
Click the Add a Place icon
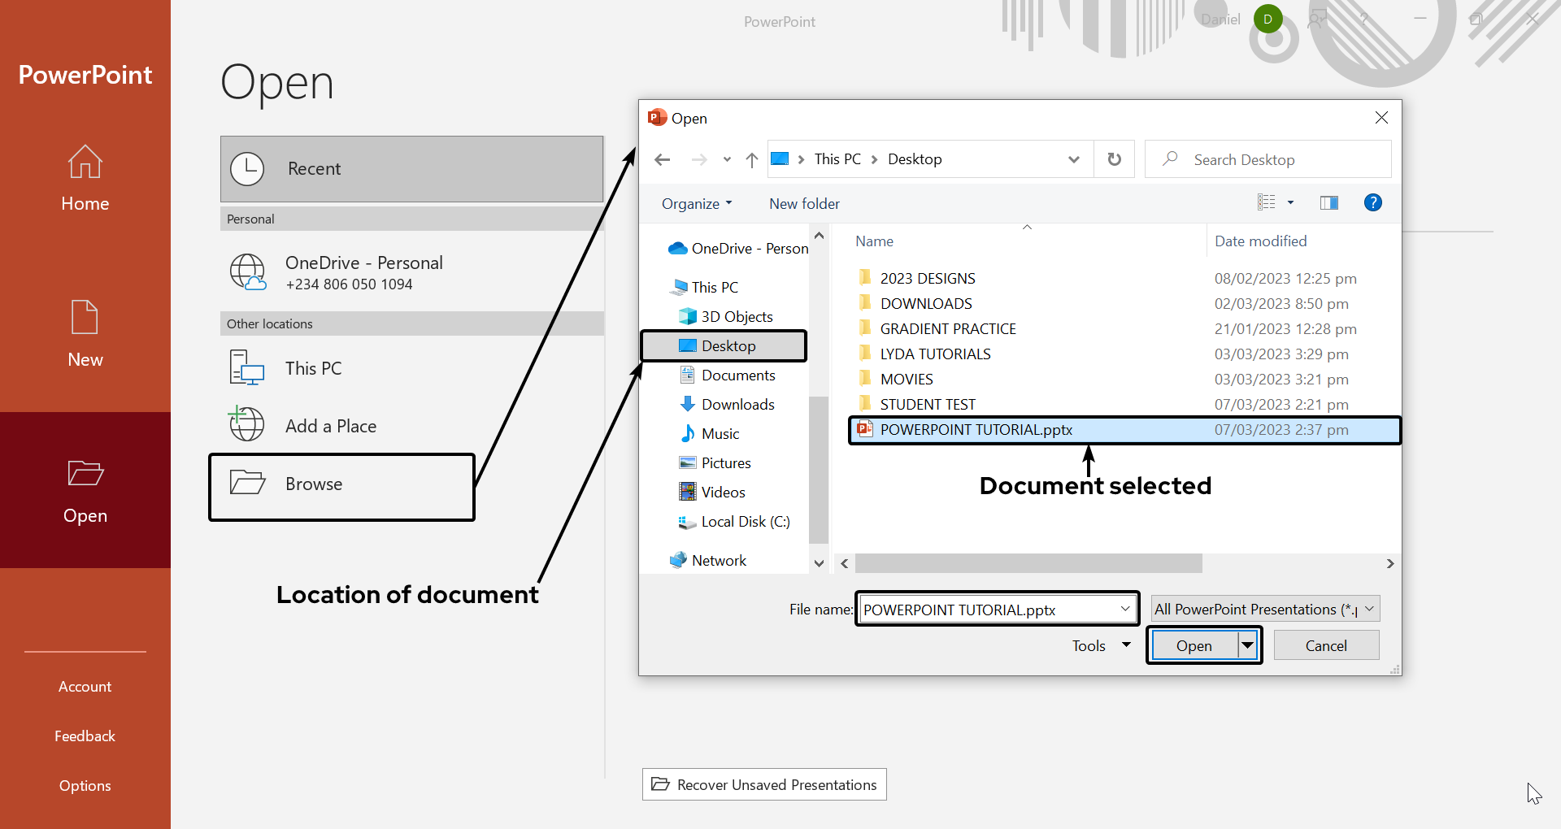(247, 424)
